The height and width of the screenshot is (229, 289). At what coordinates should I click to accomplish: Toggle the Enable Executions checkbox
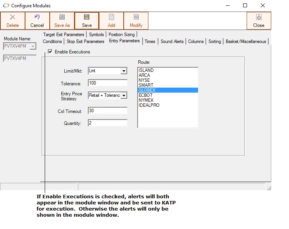click(50, 52)
